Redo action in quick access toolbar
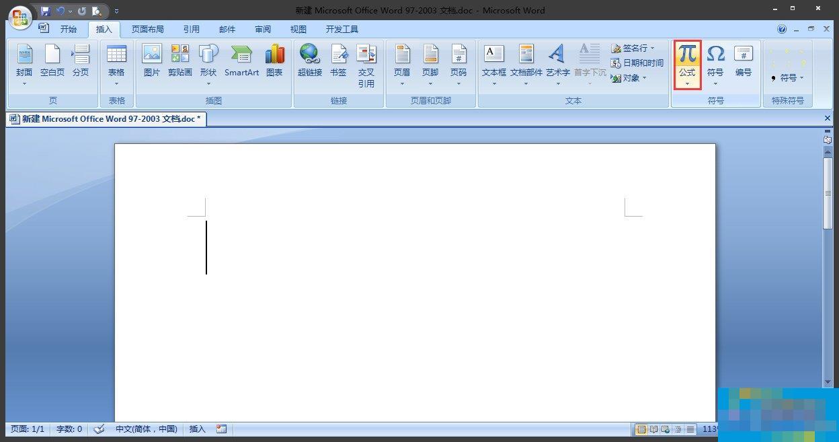Viewport: 839px width, 442px height. coord(82,11)
